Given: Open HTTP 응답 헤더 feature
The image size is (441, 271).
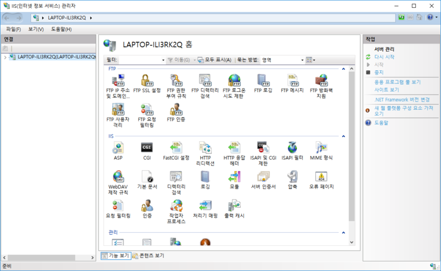Looking at the screenshot, I should click(234, 154).
